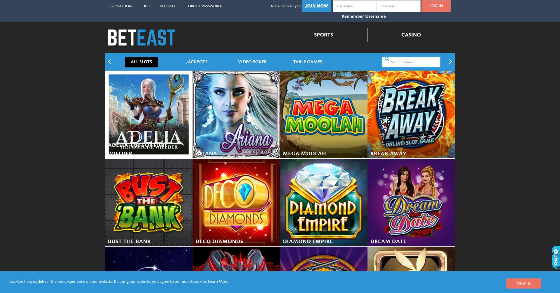Launch the Dream Date game

[411, 203]
